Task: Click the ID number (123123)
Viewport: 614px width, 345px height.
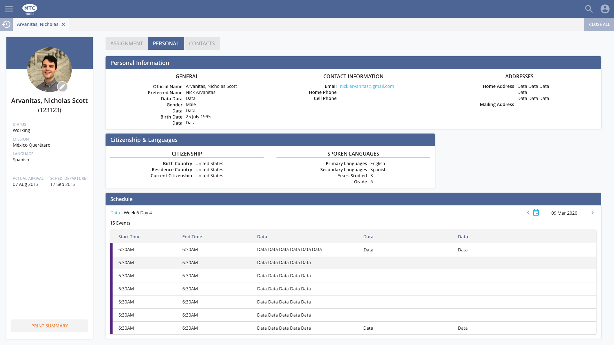Action: click(50, 110)
